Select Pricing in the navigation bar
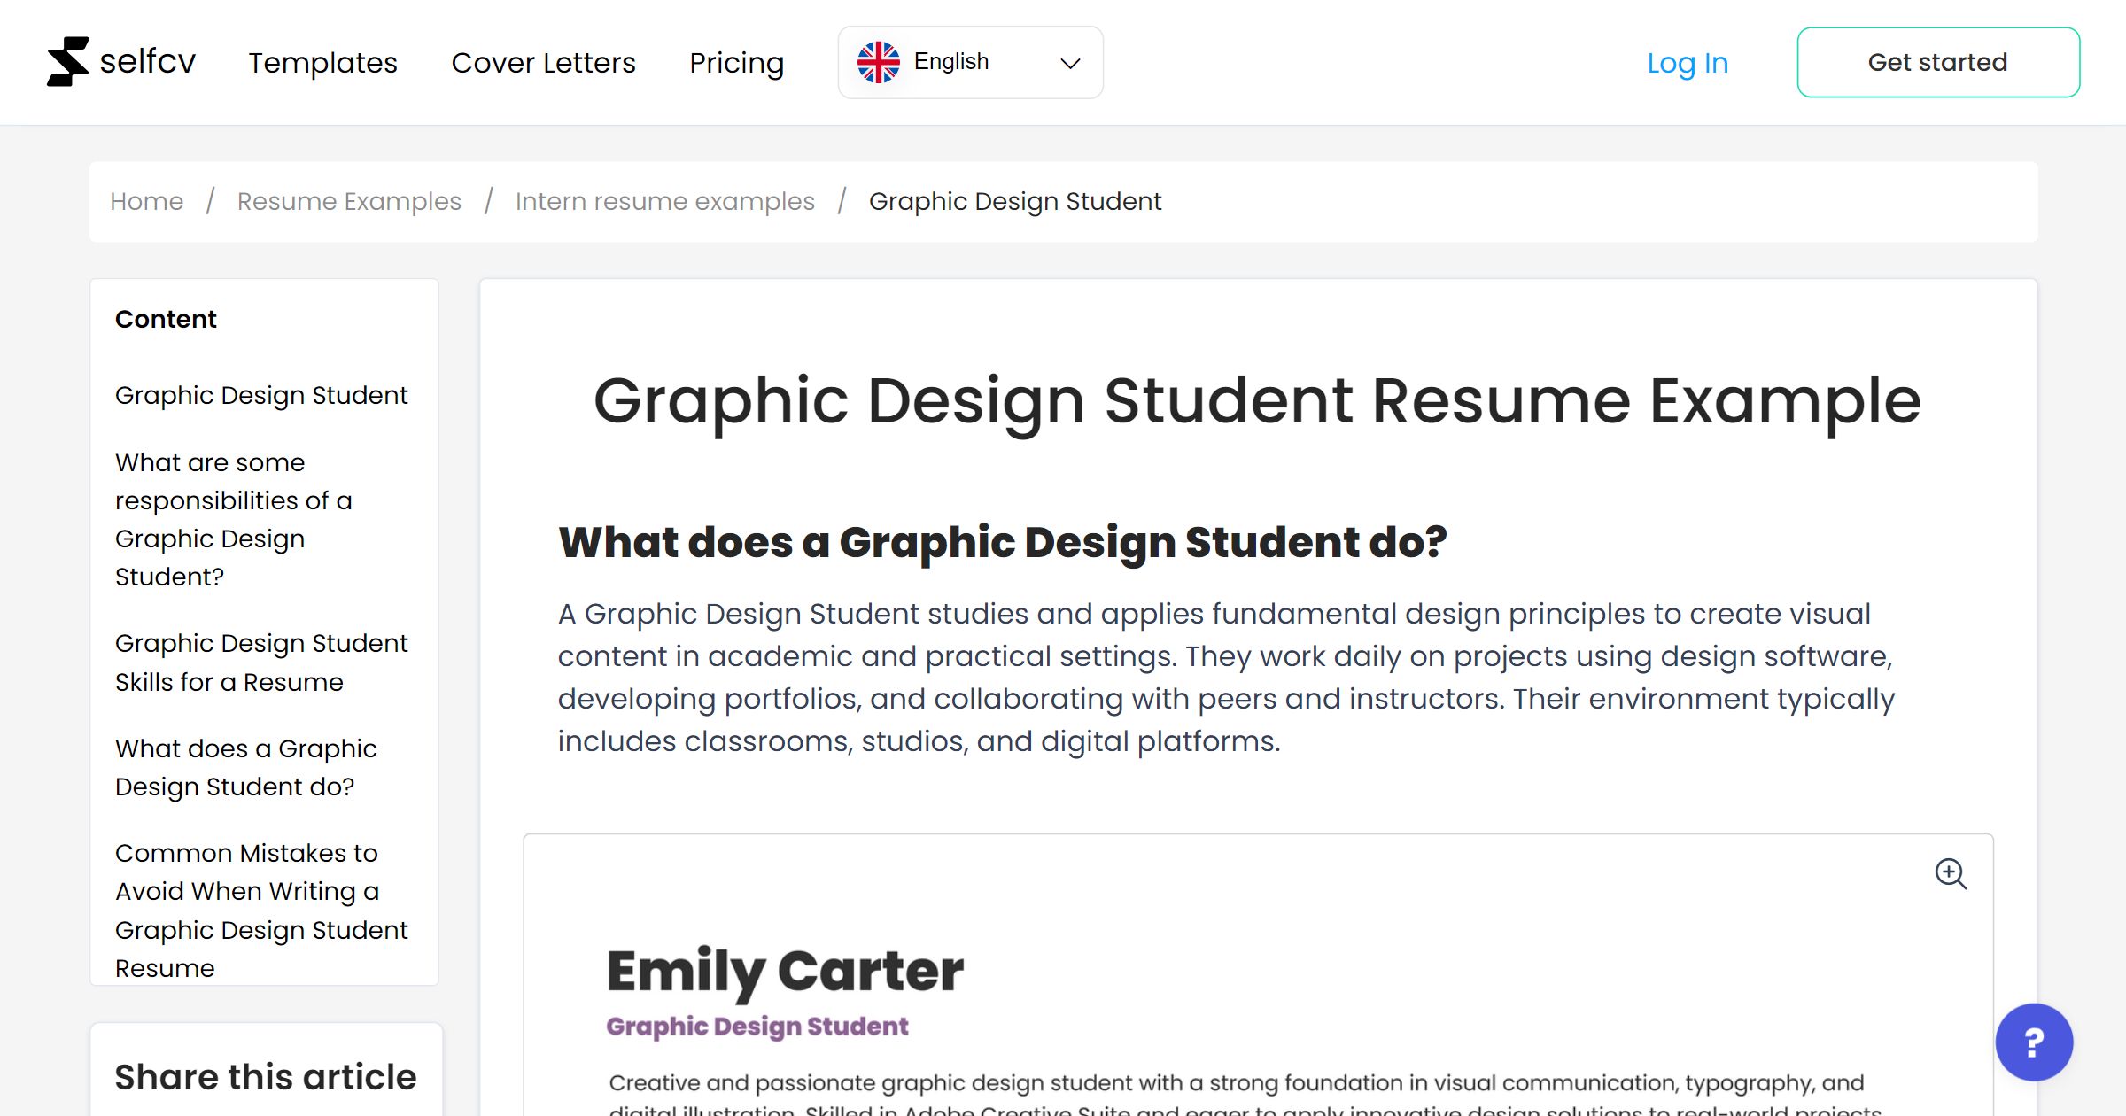The image size is (2126, 1116). [736, 62]
